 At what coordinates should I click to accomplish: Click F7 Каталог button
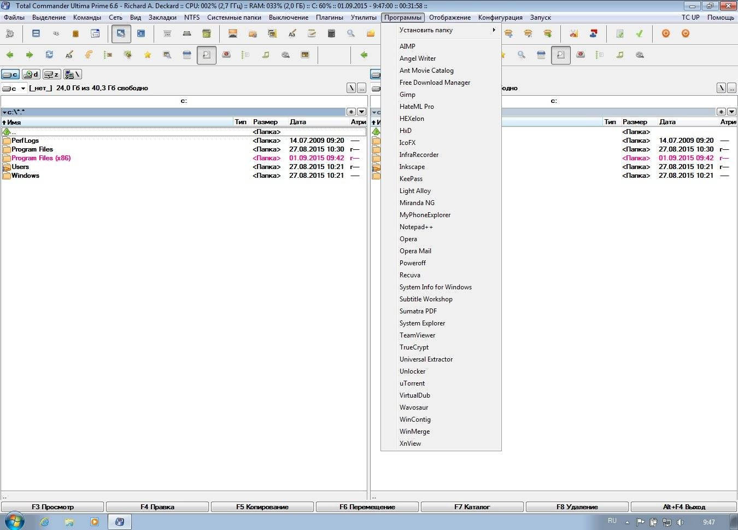point(472,507)
